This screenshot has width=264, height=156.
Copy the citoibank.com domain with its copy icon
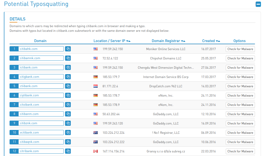[x=68, y=105]
